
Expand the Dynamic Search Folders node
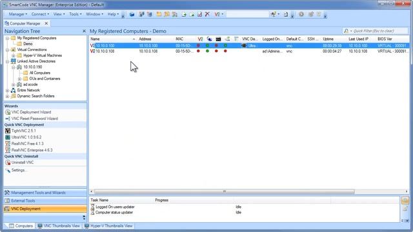[7, 96]
